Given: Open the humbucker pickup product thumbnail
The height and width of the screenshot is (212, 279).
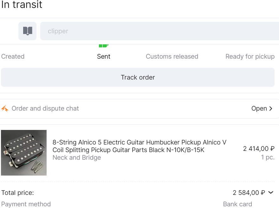Looking at the screenshot, I should (24, 153).
